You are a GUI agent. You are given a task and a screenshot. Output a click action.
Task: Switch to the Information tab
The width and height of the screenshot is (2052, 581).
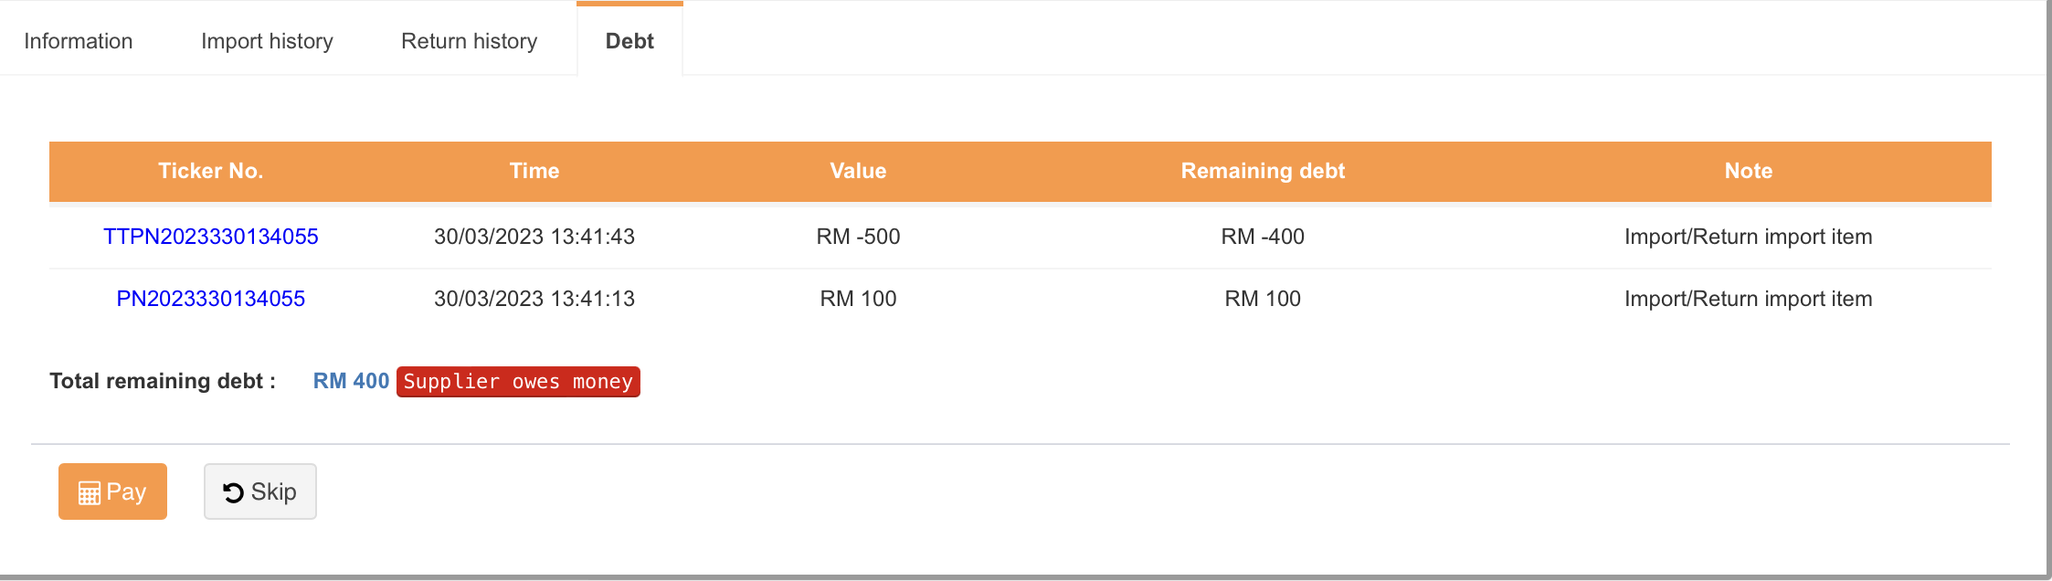pos(79,41)
